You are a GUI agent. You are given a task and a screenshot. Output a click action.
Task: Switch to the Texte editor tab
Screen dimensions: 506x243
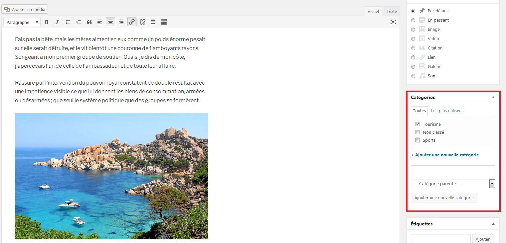pyautogui.click(x=392, y=11)
